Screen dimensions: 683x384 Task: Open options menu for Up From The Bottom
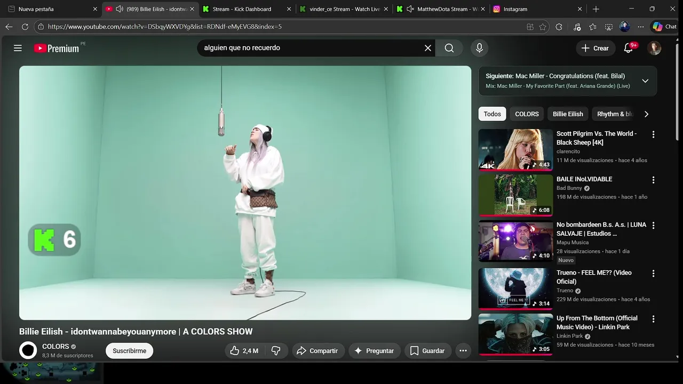tap(653, 319)
